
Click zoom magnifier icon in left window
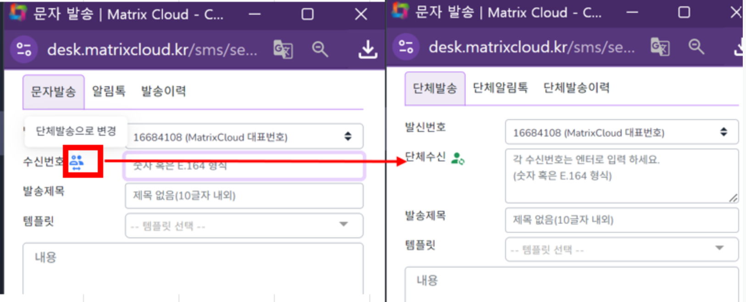(x=320, y=49)
